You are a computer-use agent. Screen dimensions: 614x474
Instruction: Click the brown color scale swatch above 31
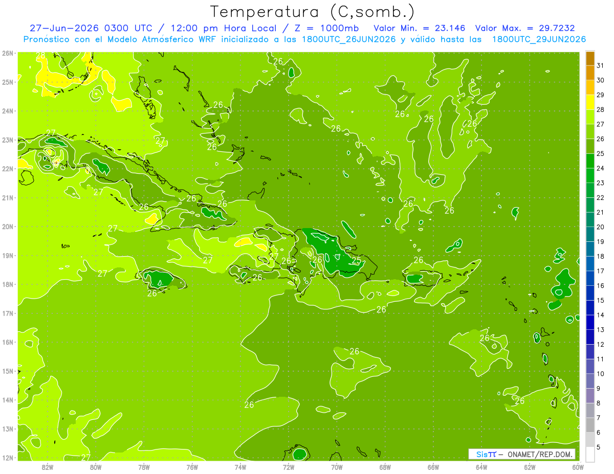[x=590, y=58]
